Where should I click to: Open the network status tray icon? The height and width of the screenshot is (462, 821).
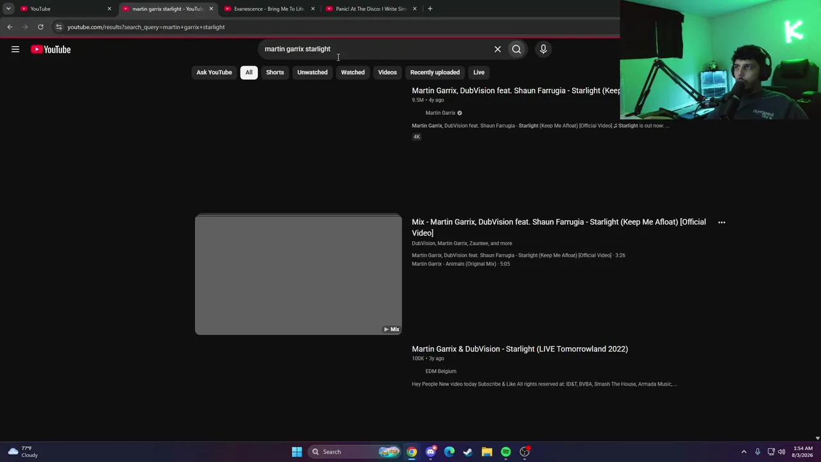click(x=771, y=452)
